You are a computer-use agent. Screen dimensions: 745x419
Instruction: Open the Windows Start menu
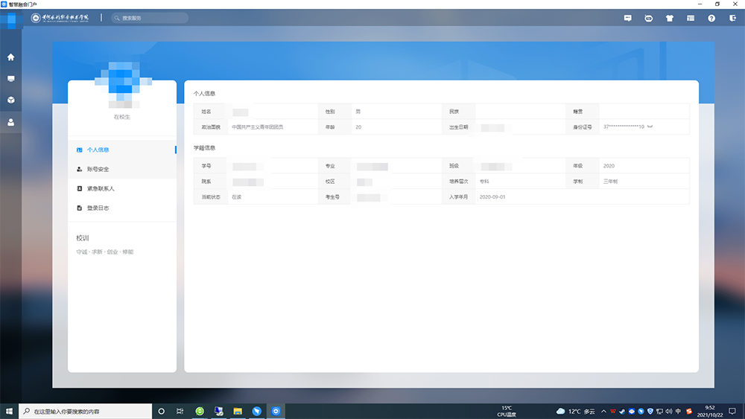10,411
